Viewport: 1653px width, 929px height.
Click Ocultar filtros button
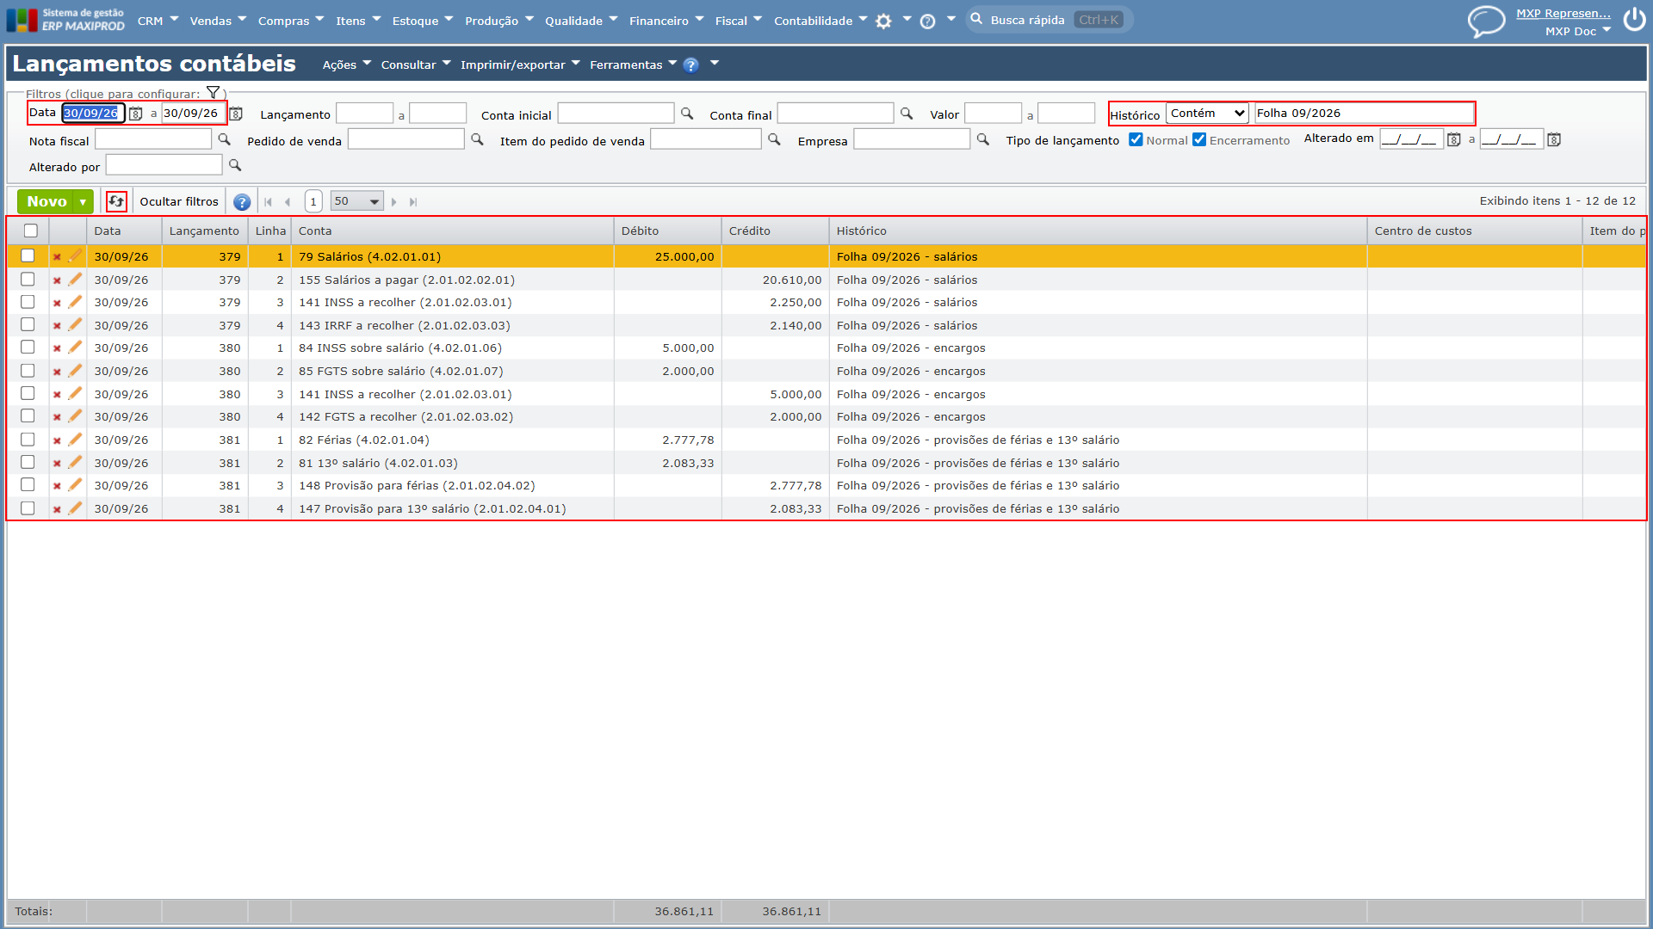[179, 202]
